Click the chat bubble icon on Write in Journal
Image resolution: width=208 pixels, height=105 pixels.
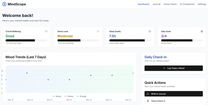pos(148,94)
